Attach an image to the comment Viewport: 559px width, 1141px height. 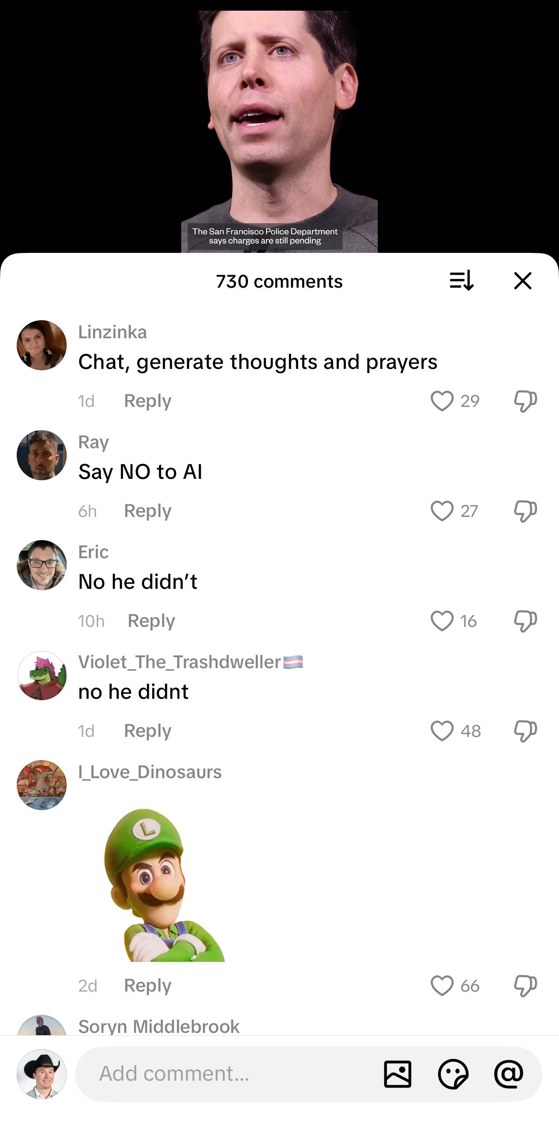click(397, 1074)
